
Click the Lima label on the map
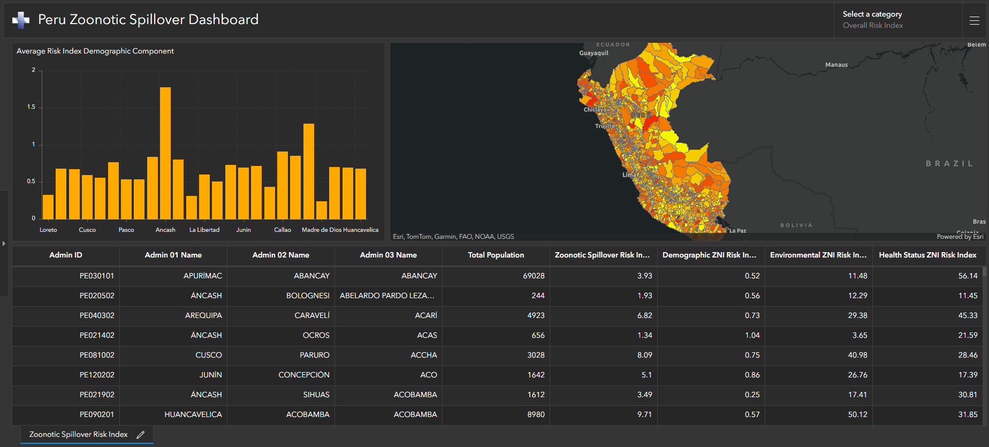coord(629,175)
